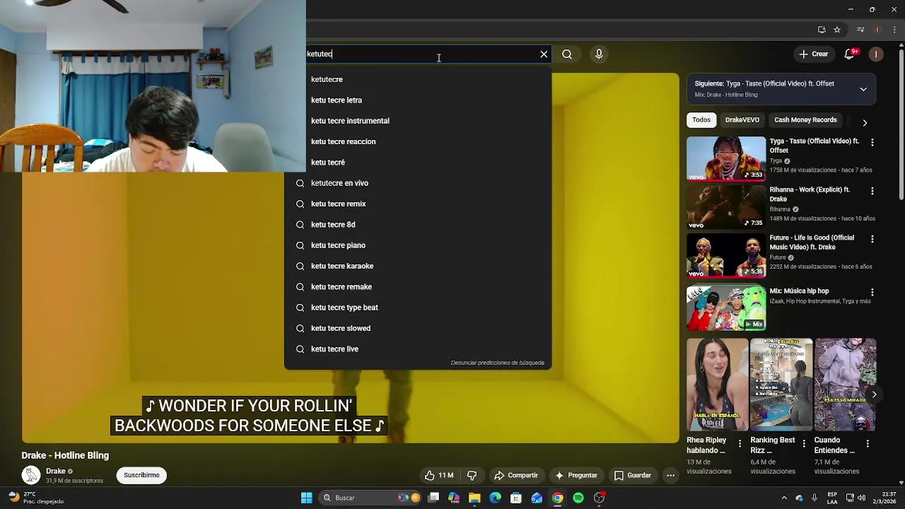Select suggestion 'ketu tecre reaccion'
905x509 pixels.
pyautogui.click(x=418, y=141)
